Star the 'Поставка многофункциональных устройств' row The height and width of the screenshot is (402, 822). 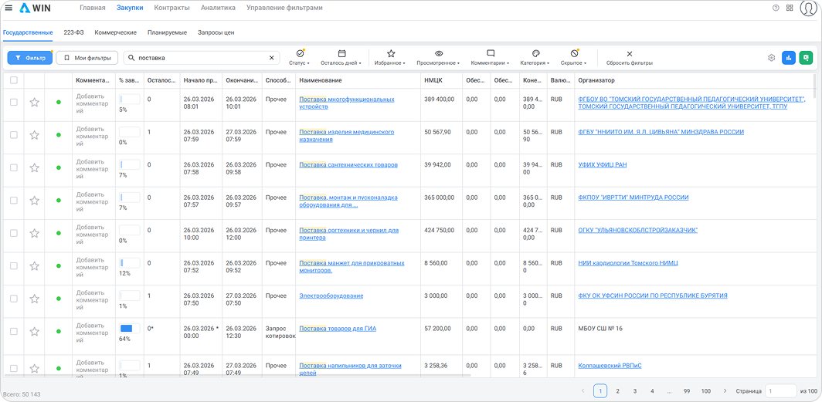coord(35,102)
